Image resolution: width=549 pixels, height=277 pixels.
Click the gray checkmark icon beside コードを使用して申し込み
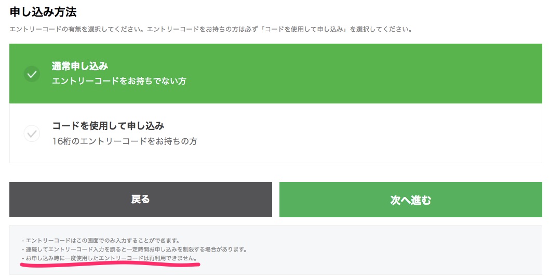[x=32, y=134]
